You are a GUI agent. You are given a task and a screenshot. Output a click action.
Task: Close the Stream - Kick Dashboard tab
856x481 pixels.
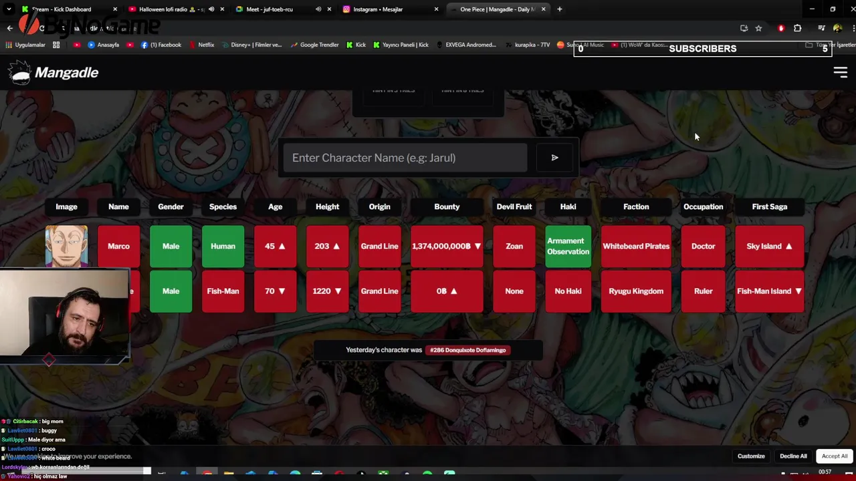click(x=115, y=9)
